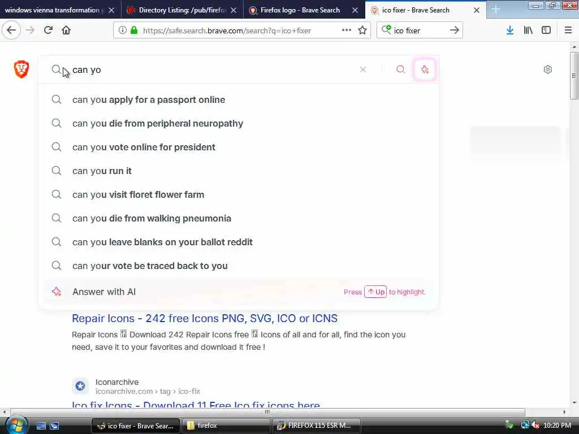Close the ico fixer Brave Search tab
Screen dimensions: 579x434
point(477,10)
